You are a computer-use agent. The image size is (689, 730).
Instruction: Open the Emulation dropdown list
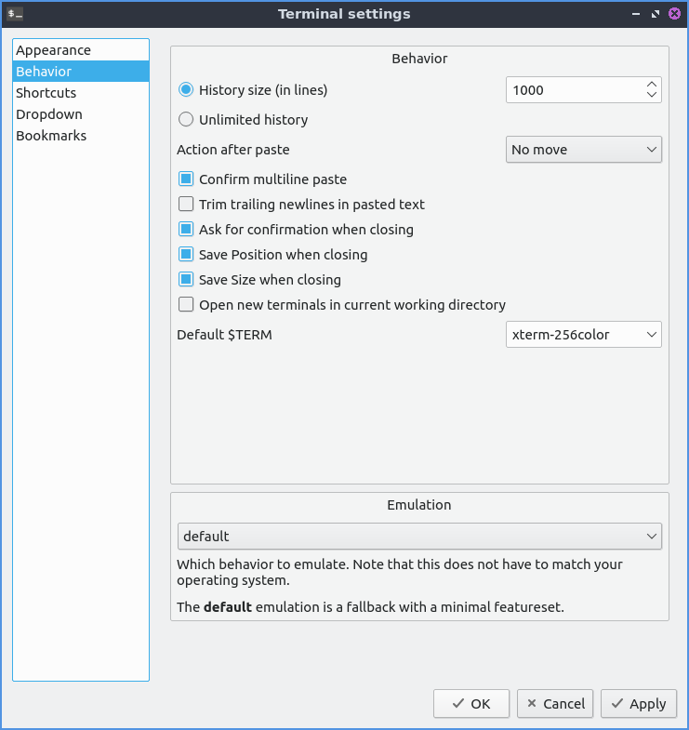coord(418,536)
